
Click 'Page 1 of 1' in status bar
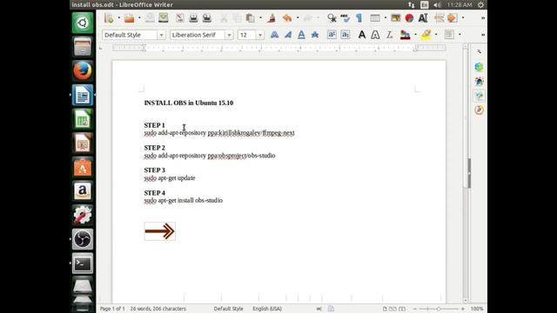coord(112,309)
